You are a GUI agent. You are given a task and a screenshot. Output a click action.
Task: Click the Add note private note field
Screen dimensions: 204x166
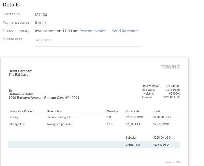pyautogui.click(x=89, y=40)
